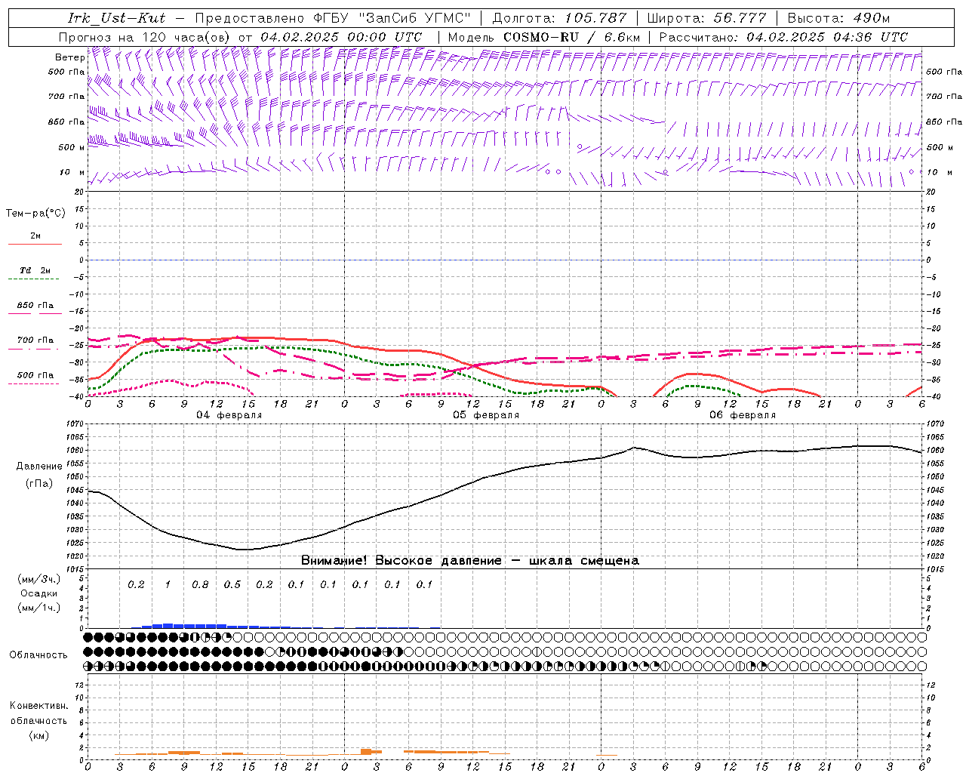Click the Ветер wind panel label

(x=69, y=57)
